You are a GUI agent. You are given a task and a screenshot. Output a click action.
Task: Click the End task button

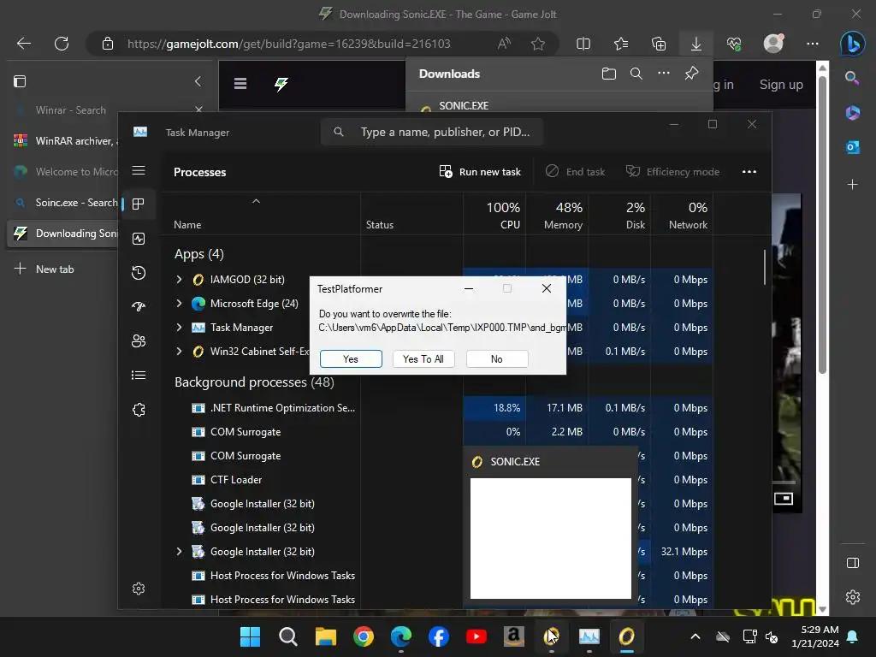coord(576,171)
